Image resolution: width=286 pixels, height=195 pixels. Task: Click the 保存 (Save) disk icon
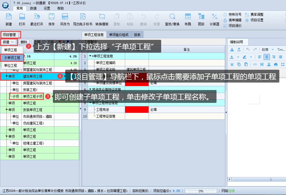coord(51,17)
